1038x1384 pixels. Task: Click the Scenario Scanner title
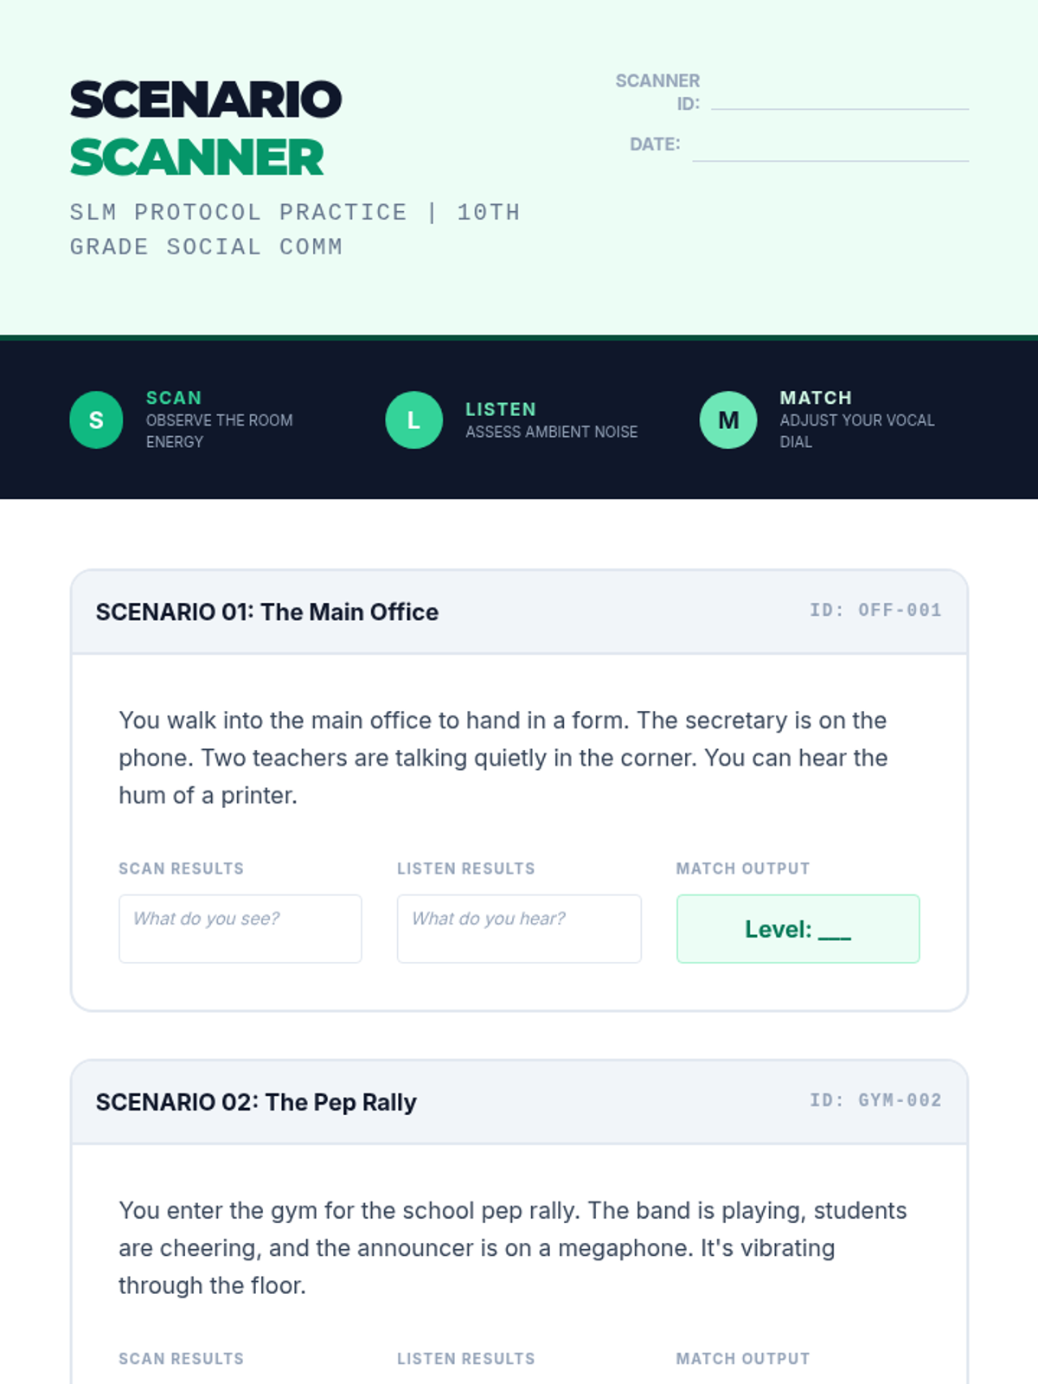click(x=206, y=128)
